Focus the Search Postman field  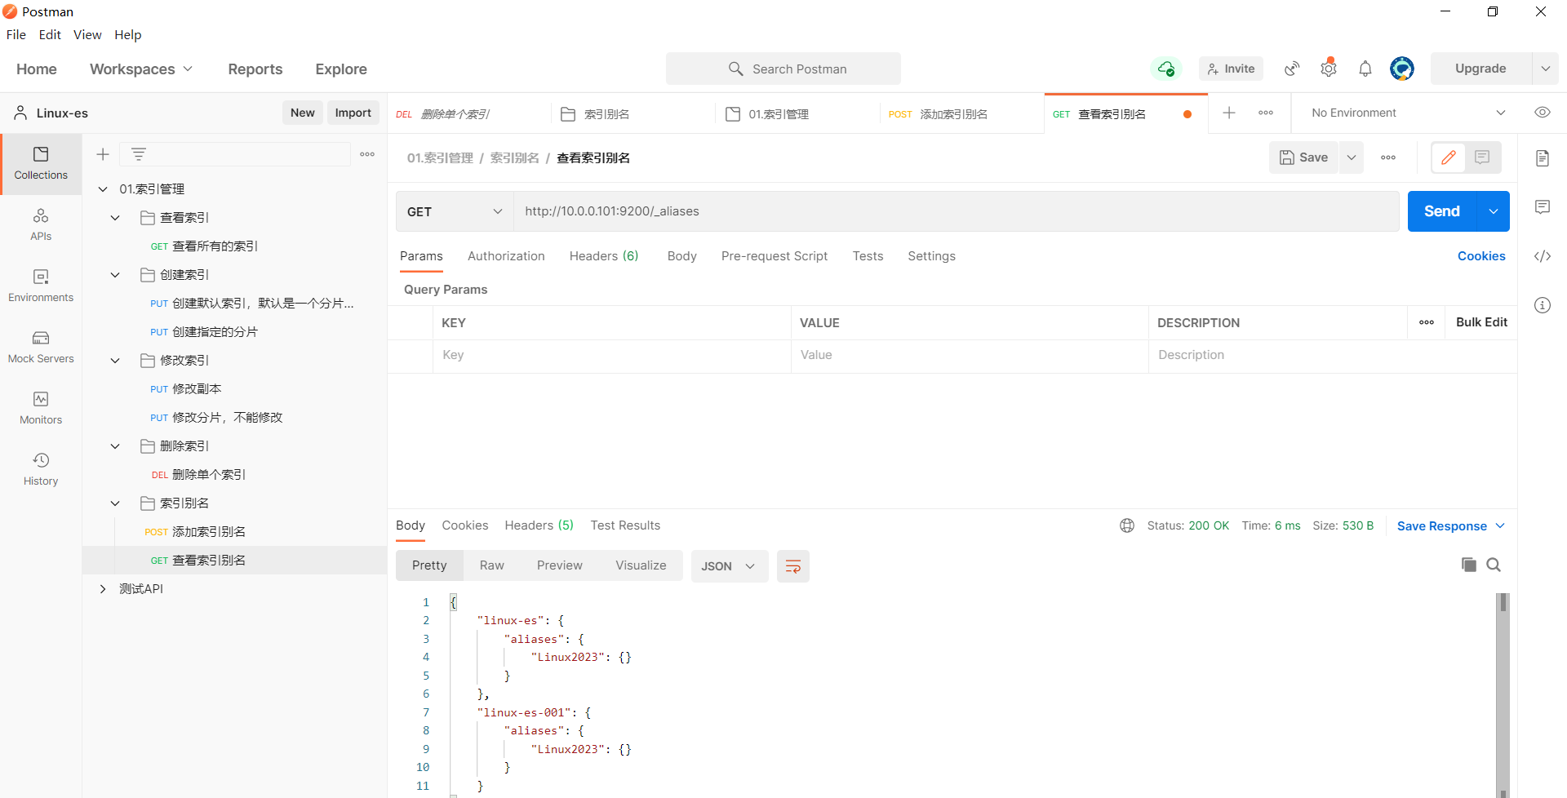pos(783,69)
